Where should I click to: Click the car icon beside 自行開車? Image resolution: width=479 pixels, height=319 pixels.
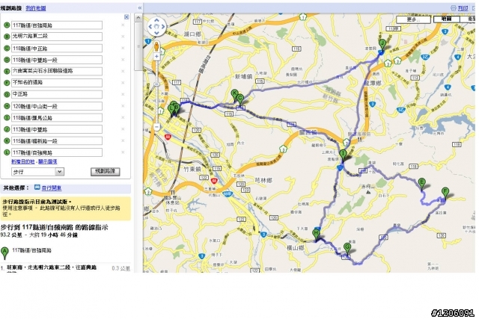coord(37,188)
